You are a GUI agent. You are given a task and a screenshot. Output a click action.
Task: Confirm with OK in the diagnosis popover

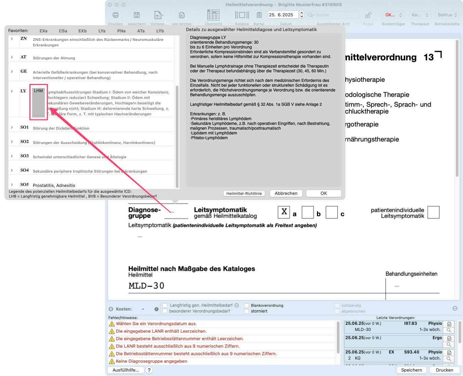(324, 193)
